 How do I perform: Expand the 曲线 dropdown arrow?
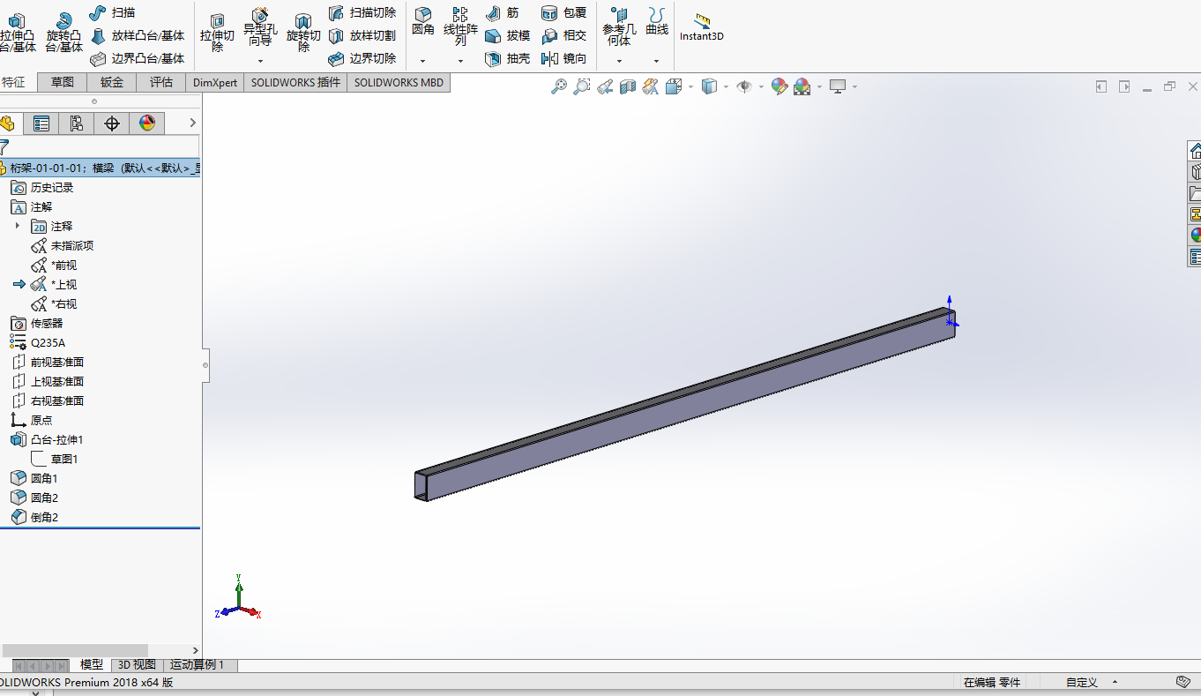tap(657, 61)
